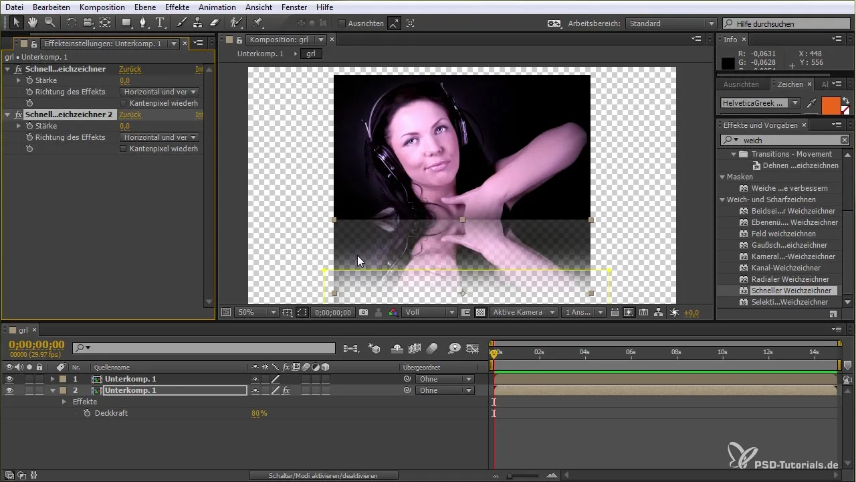This screenshot has width=856, height=482.
Task: Toggle the Deckkraft stopwatch
Action: point(87,414)
